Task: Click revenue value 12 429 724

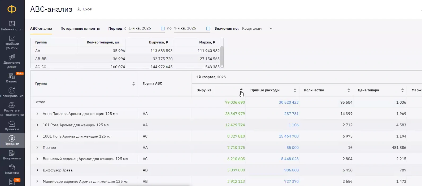Action: point(235,125)
